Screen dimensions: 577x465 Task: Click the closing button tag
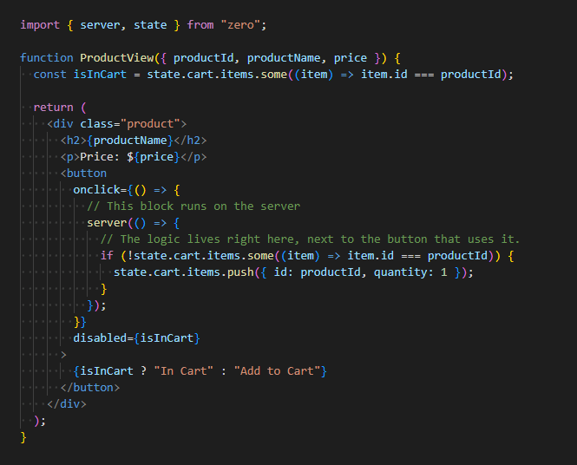90,387
